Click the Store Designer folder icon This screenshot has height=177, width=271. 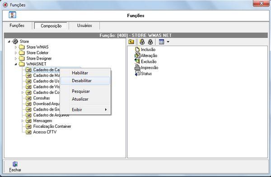point(22,58)
